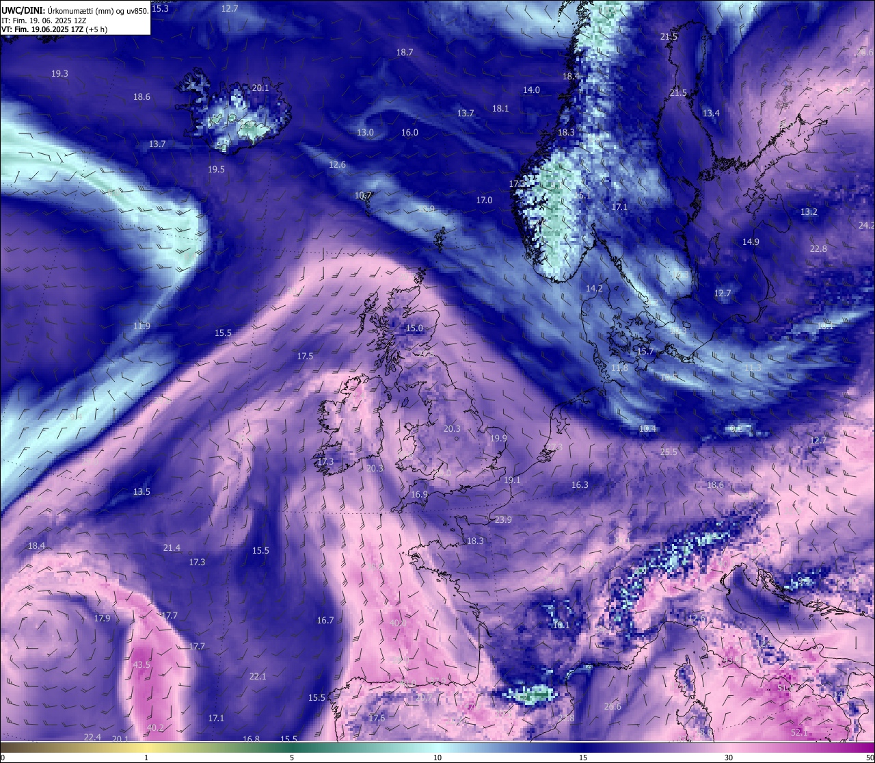This screenshot has height=763, width=875.
Task: Click the VT: Fim. 19.06.2025 17Z (+5 h) line
Action: click(x=54, y=29)
